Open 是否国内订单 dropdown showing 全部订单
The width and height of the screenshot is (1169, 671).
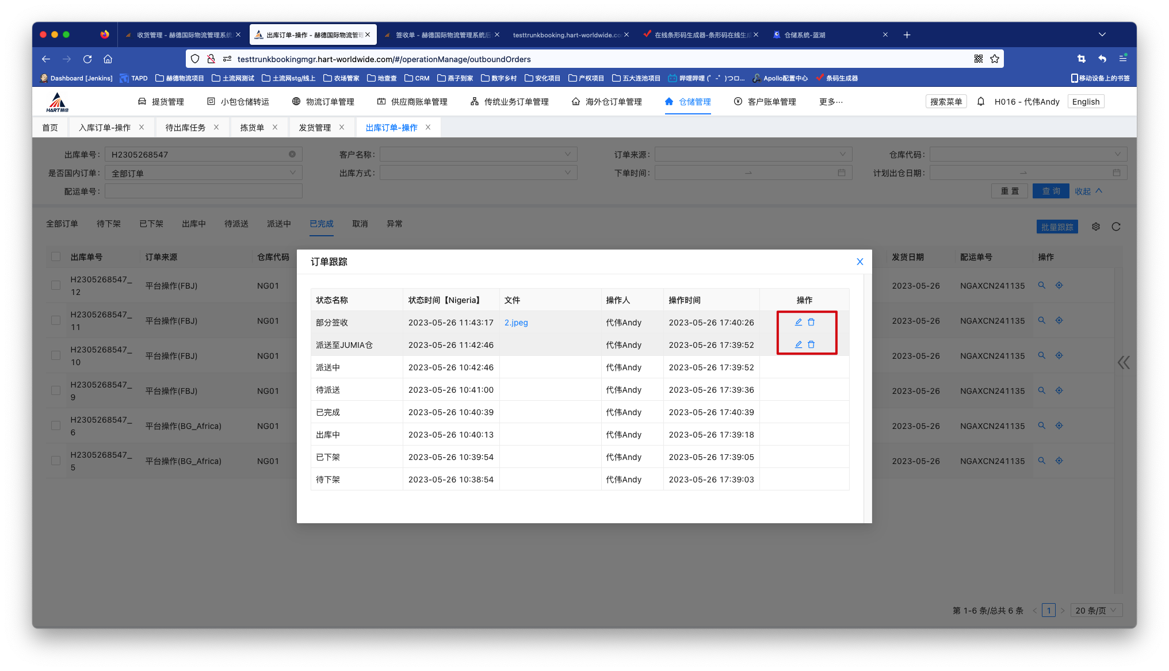(x=203, y=173)
